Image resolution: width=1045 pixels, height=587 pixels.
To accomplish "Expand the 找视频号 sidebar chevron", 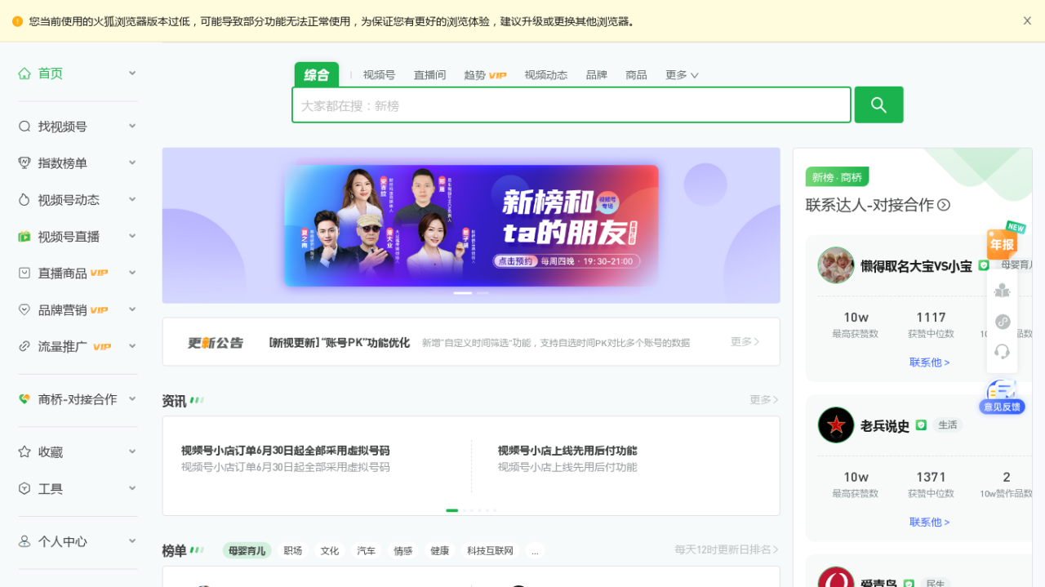I will [132, 127].
